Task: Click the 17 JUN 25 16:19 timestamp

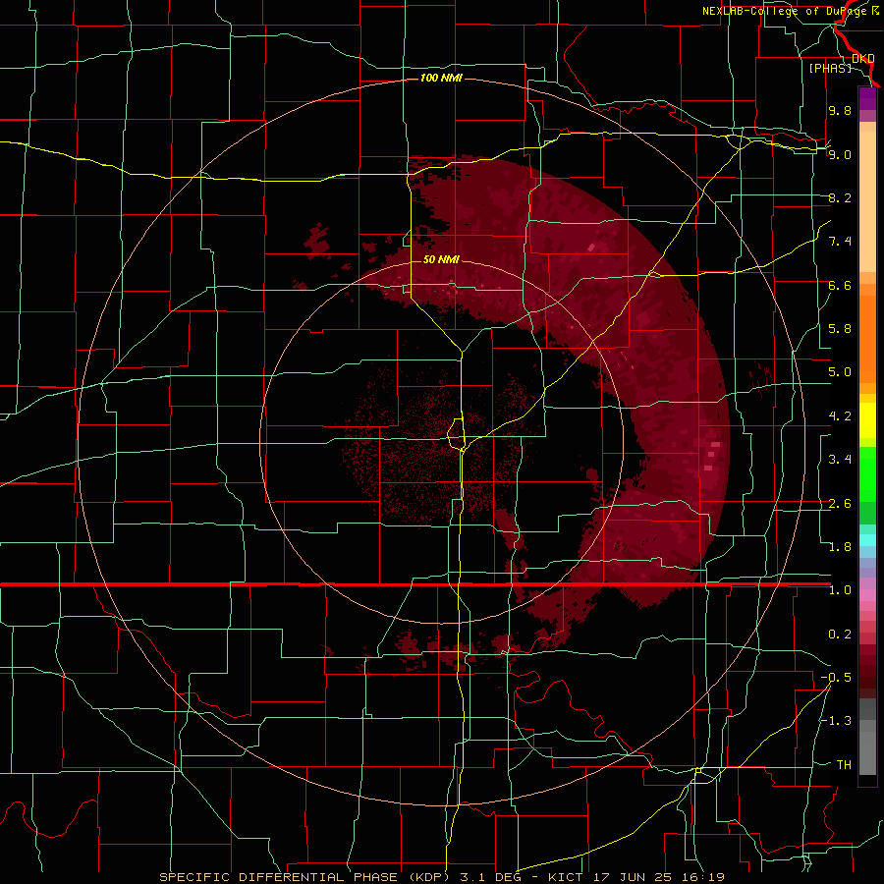Action: [x=659, y=877]
